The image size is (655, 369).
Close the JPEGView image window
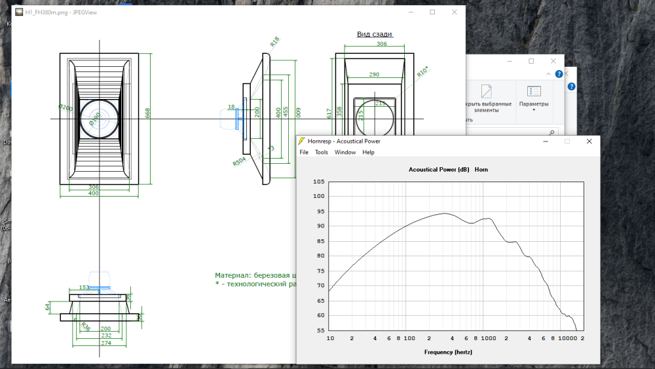tap(454, 12)
